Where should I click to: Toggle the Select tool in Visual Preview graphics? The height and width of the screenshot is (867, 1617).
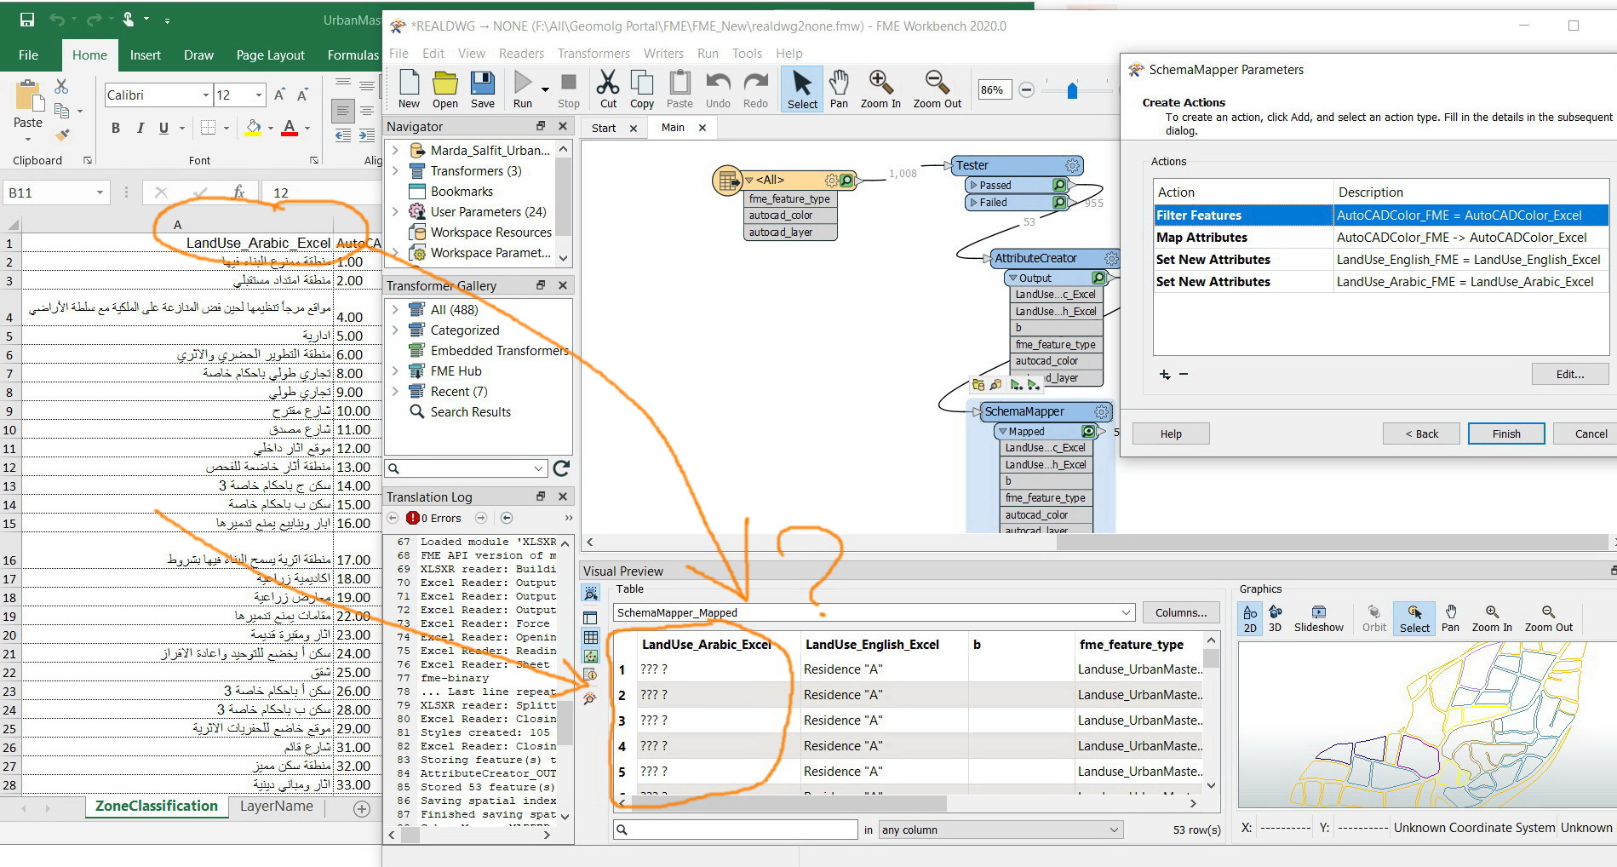(1414, 618)
